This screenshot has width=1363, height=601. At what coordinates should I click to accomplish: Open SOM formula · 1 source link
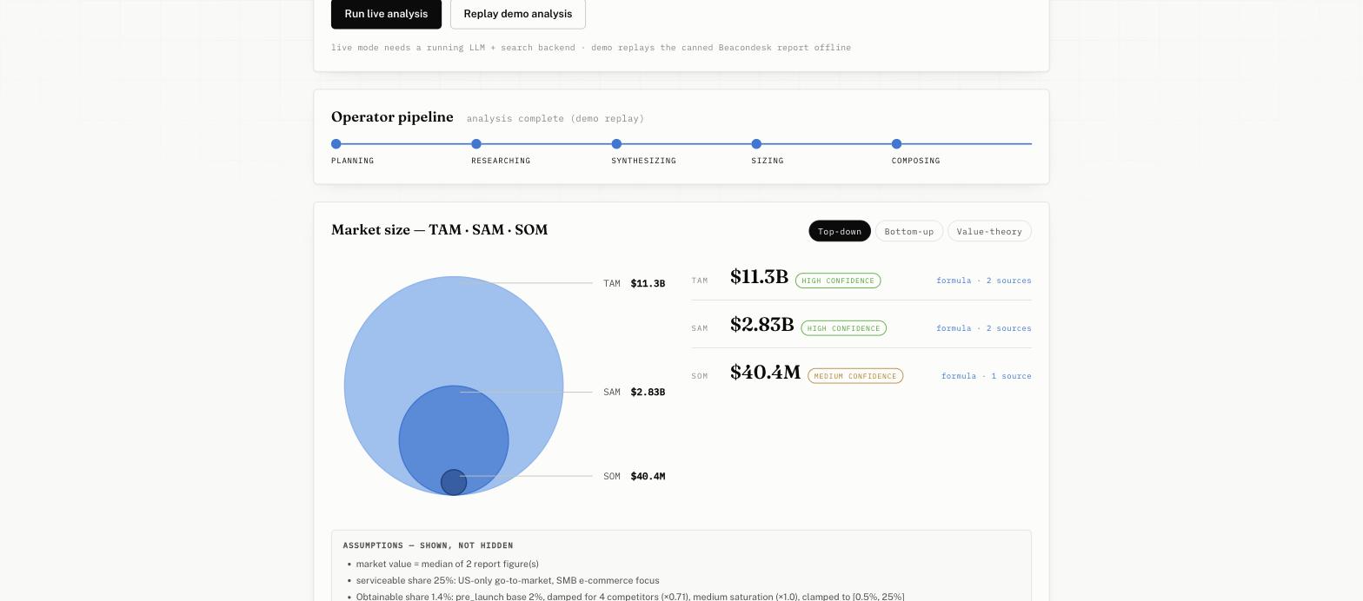point(986,376)
